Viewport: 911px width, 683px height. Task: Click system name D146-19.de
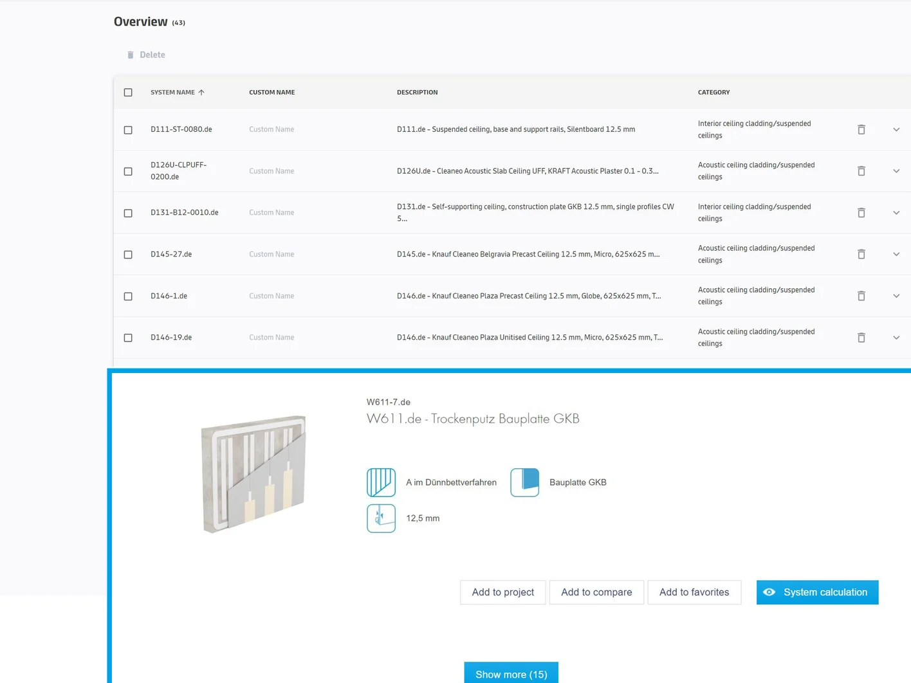[x=171, y=338]
